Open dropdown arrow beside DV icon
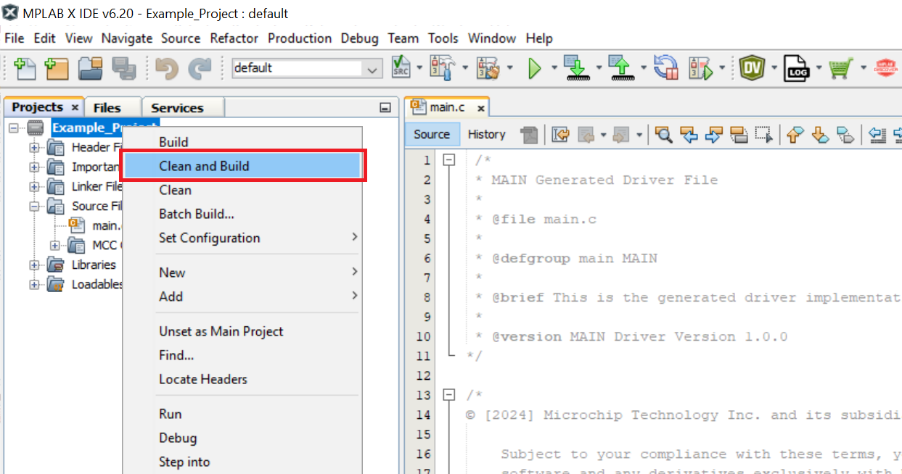This screenshot has width=902, height=474. pyautogui.click(x=774, y=68)
